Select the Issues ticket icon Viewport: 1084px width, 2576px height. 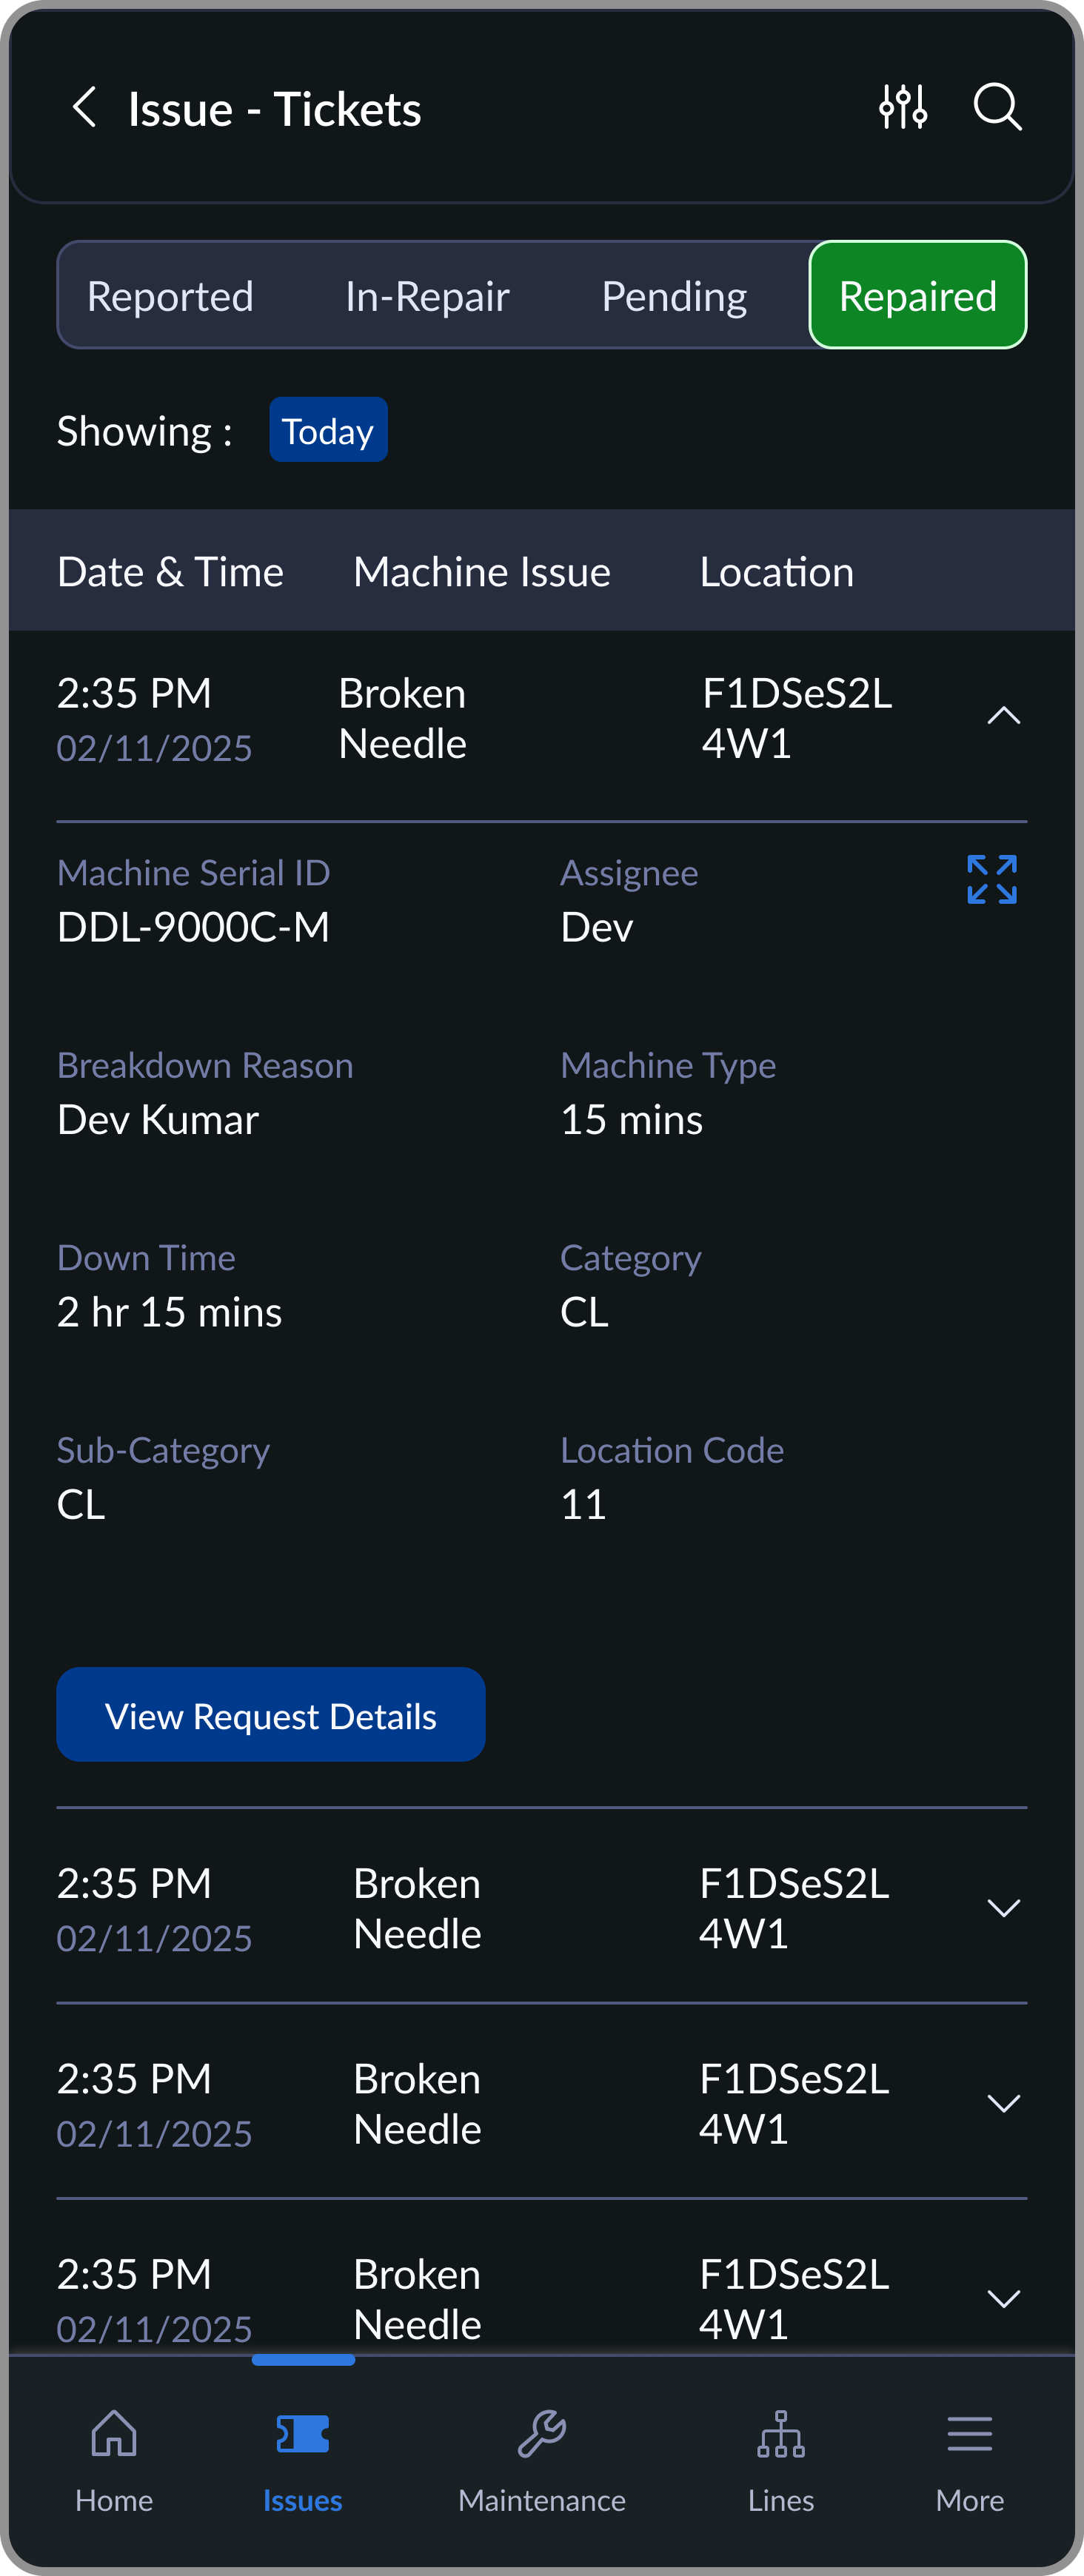(x=303, y=2434)
